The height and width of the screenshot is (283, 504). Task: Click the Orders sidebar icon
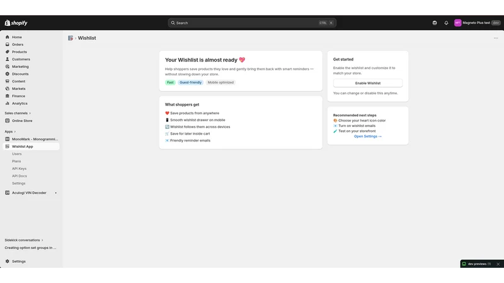pyautogui.click(x=8, y=44)
